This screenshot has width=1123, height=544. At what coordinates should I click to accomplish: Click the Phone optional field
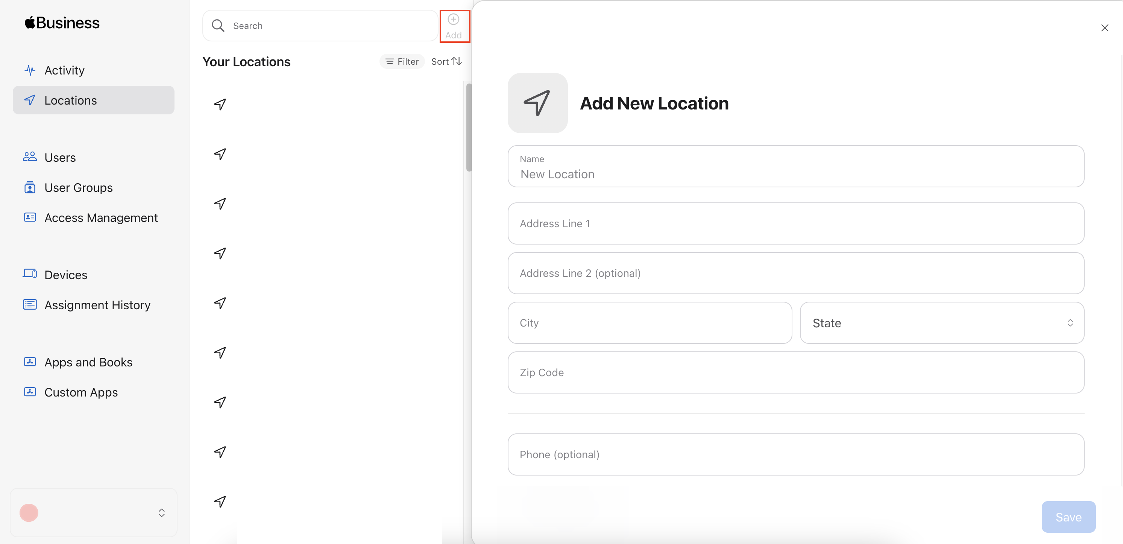click(795, 454)
